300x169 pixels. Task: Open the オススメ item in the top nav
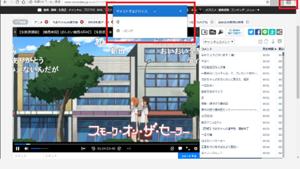pyautogui.click(x=211, y=10)
